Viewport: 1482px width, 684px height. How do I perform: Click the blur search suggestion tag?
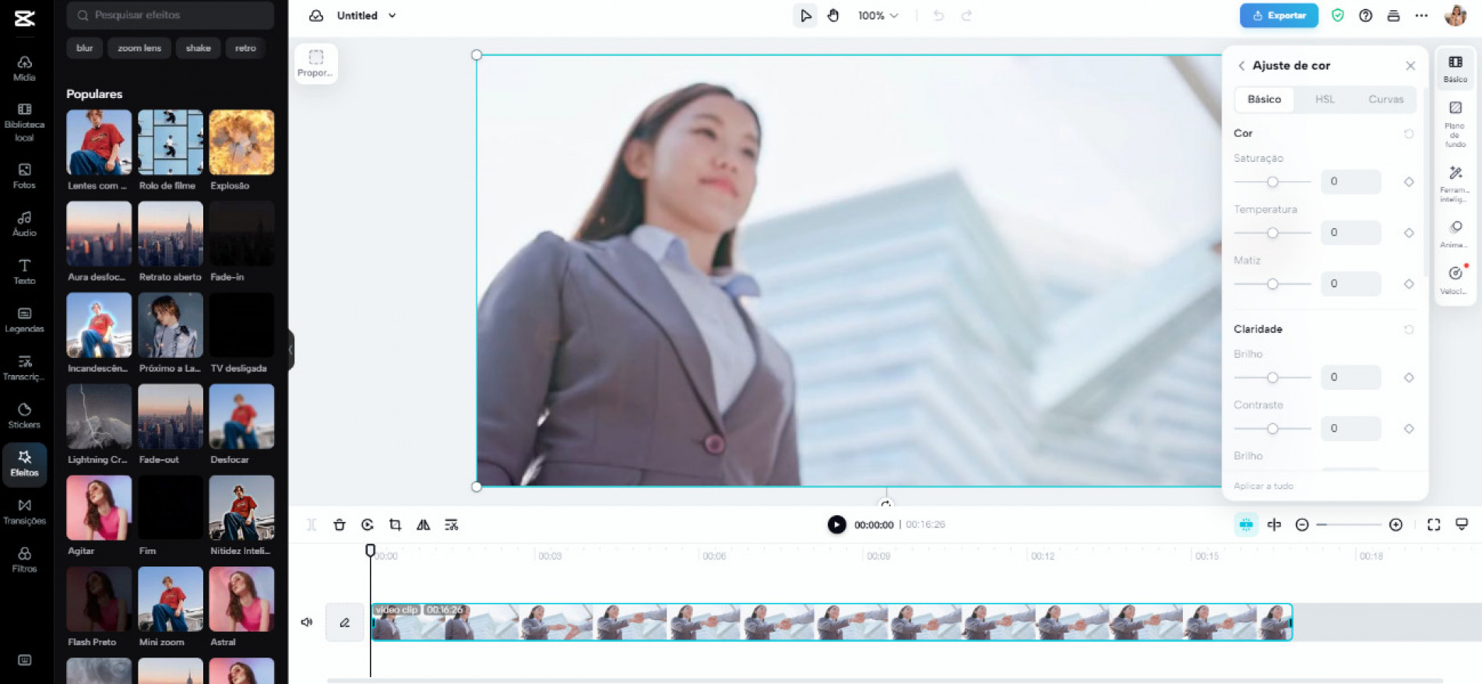(x=84, y=48)
